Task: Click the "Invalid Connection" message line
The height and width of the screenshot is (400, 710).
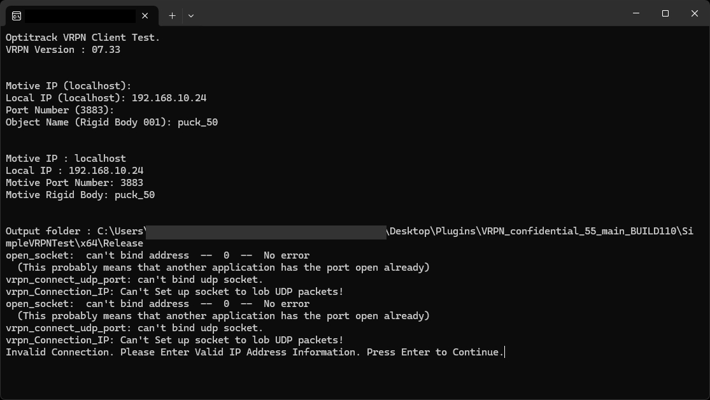Action: [255, 352]
